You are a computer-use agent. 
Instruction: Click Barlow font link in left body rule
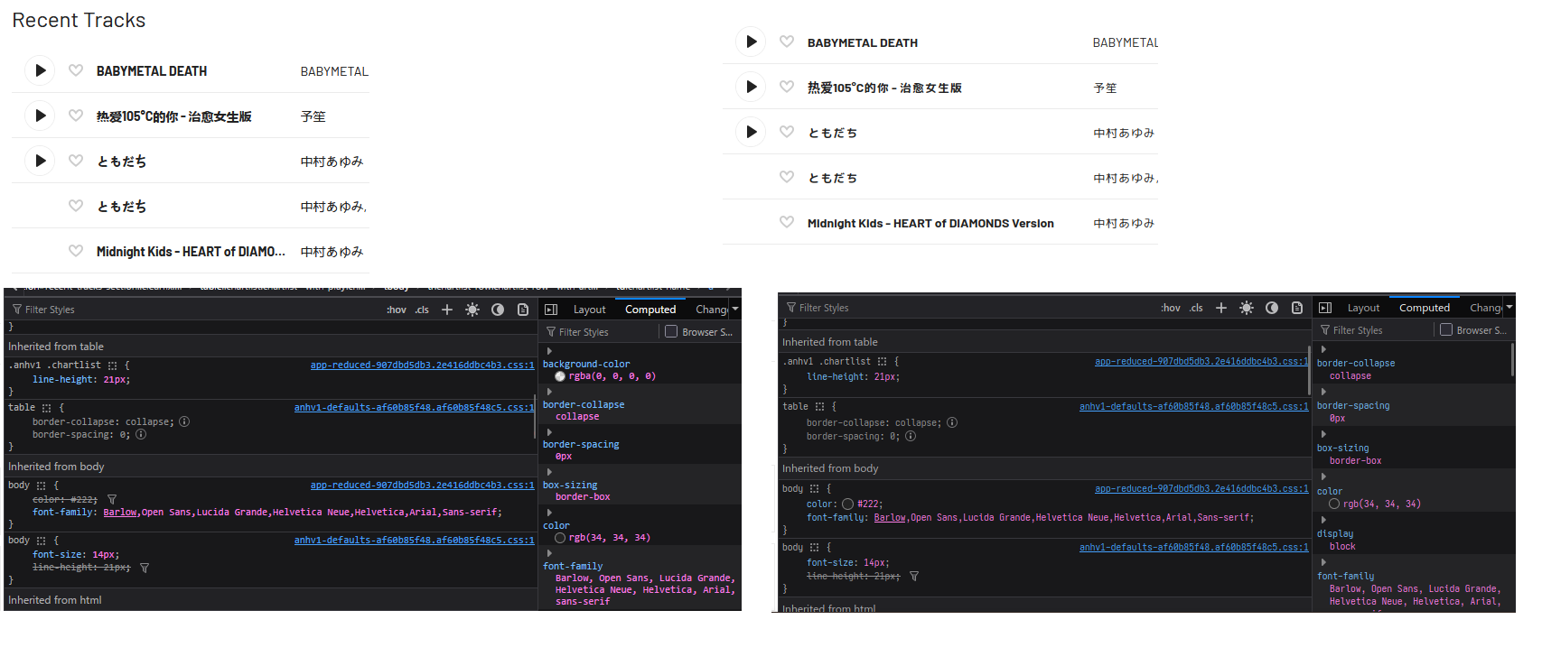click(120, 513)
